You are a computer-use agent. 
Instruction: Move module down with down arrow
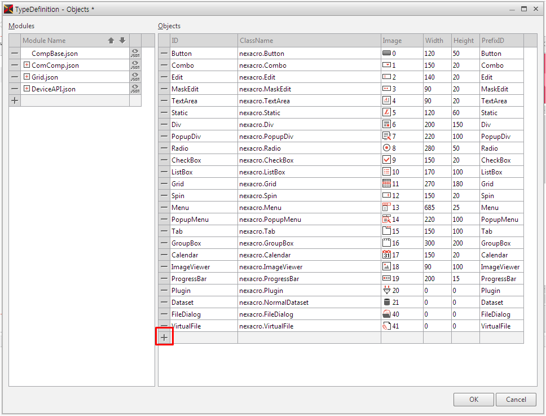[x=122, y=41]
